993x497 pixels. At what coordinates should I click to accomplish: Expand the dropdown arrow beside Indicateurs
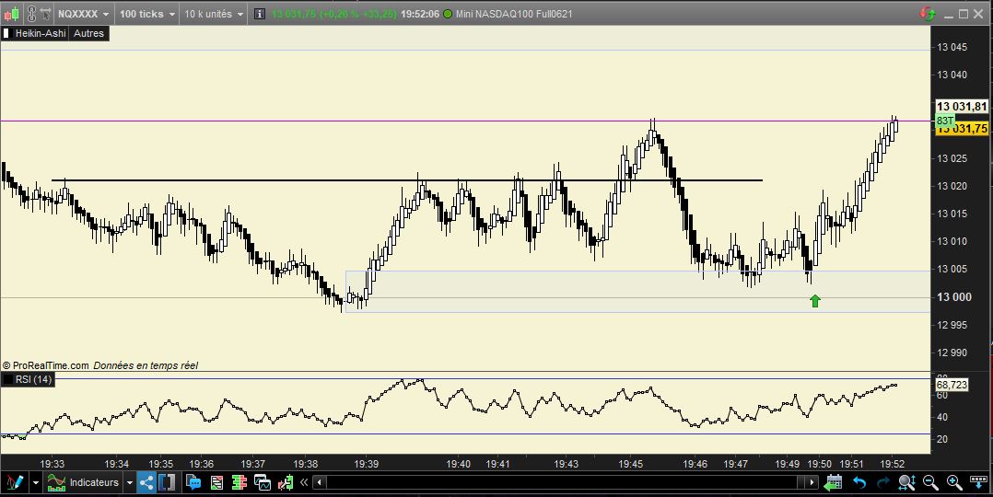129,482
